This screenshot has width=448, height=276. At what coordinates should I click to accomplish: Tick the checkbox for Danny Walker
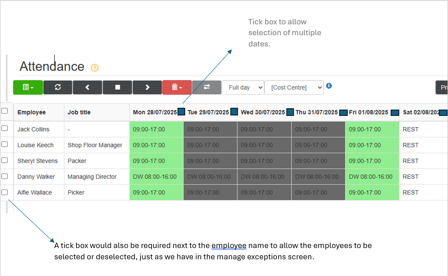coord(5,176)
